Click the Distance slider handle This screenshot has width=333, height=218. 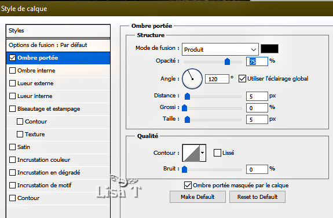[187, 96]
